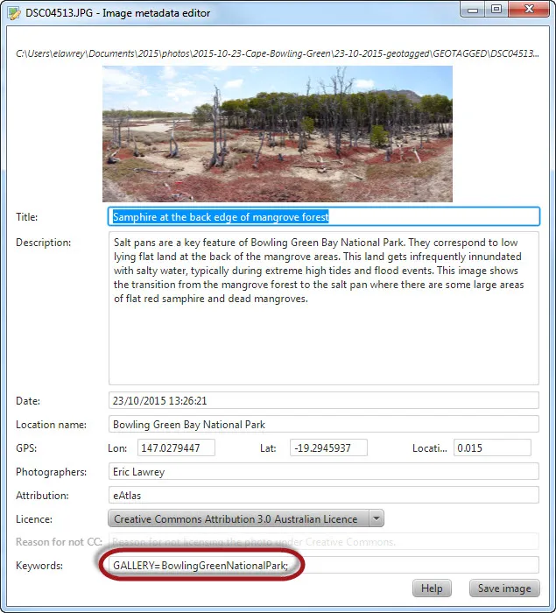Viewport: 556px width, 613px height.
Task: Click the mangrove photo preview thumbnail
Action: [x=278, y=134]
